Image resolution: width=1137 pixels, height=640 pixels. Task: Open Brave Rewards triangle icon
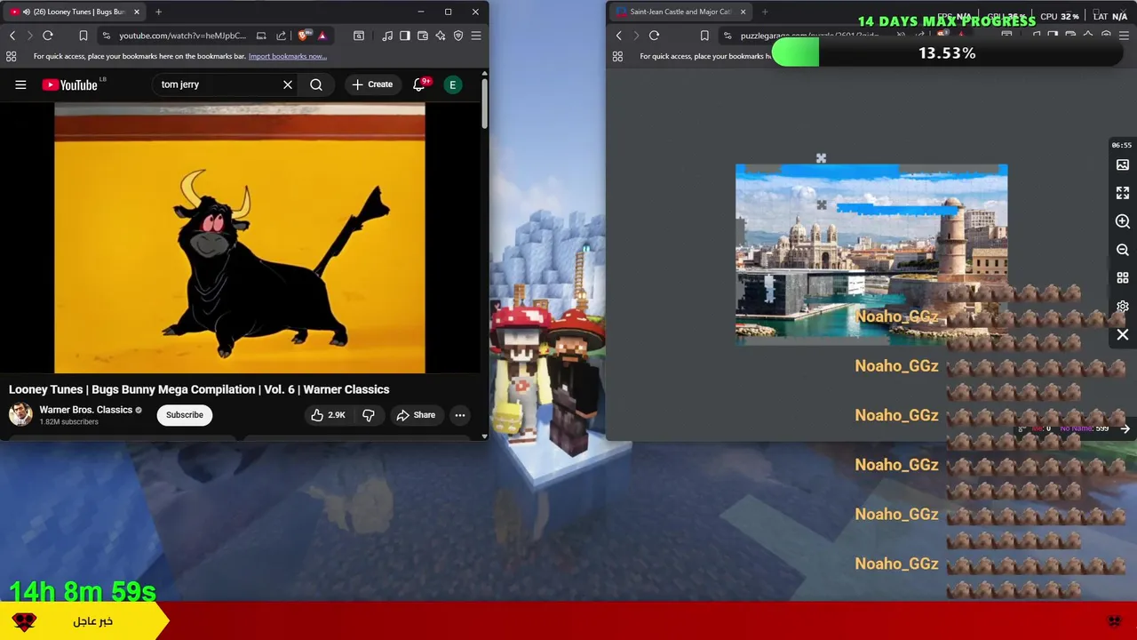(x=322, y=36)
